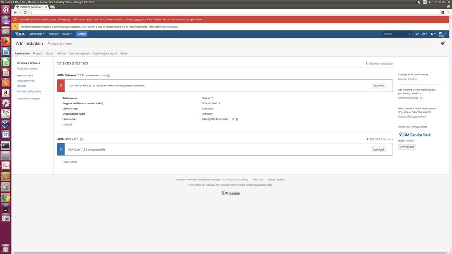Click the blue Create button
The image size is (452, 254).
click(x=81, y=34)
